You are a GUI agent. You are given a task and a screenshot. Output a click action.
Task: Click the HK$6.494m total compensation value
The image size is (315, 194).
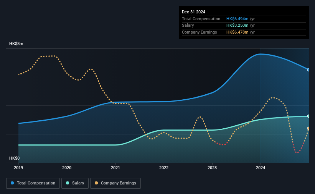pos(237,19)
